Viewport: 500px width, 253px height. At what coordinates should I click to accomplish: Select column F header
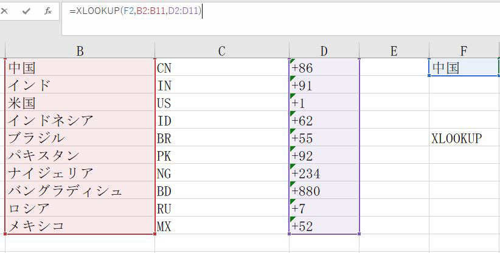(464, 51)
